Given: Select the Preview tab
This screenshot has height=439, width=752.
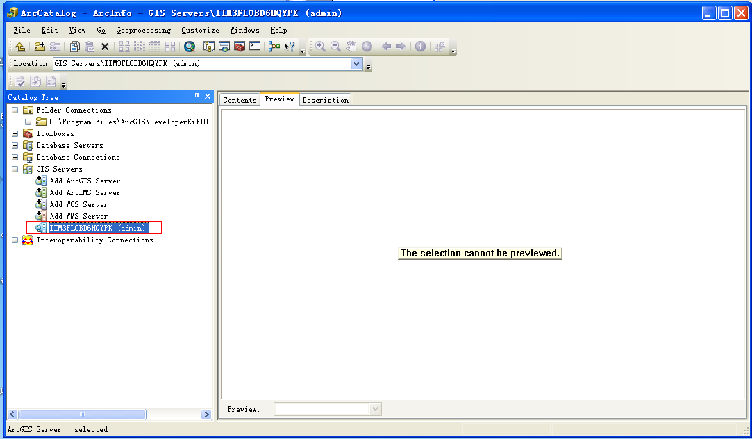Looking at the screenshot, I should click(280, 99).
